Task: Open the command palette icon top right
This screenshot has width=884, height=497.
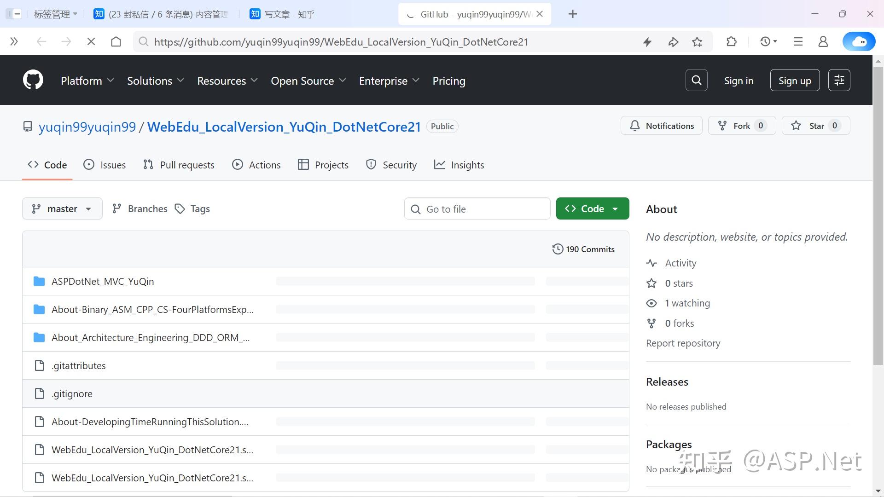Action: tap(839, 80)
